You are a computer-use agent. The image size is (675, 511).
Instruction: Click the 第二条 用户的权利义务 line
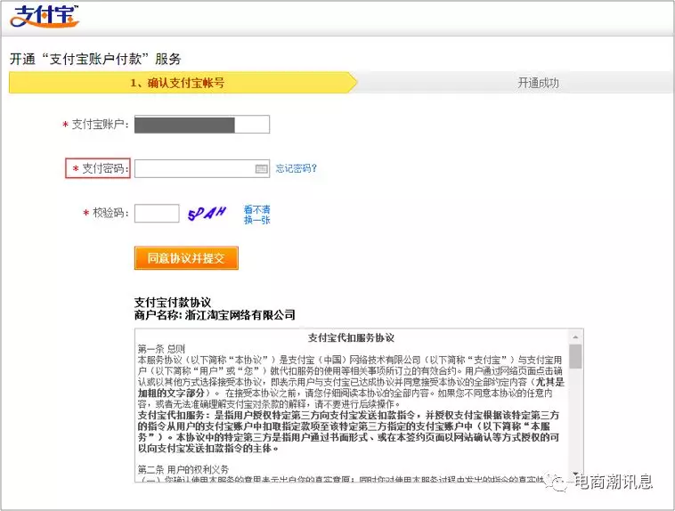(183, 469)
